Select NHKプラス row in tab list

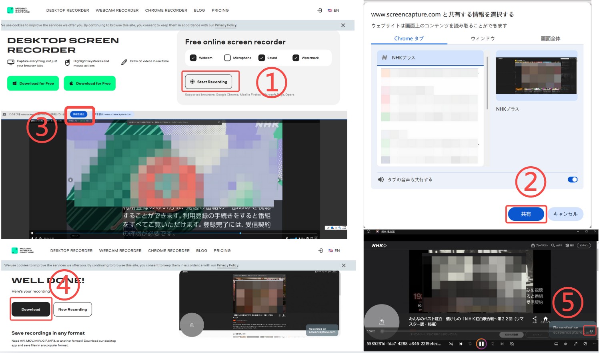[430, 58]
